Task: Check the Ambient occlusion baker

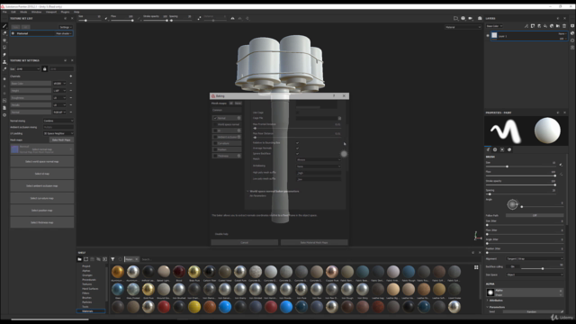Action: tap(215, 137)
